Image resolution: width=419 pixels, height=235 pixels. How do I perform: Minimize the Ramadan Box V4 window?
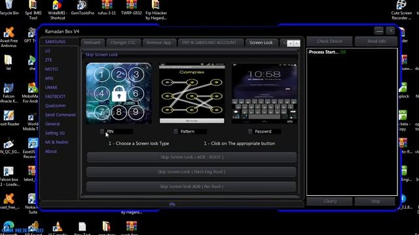[379, 31]
